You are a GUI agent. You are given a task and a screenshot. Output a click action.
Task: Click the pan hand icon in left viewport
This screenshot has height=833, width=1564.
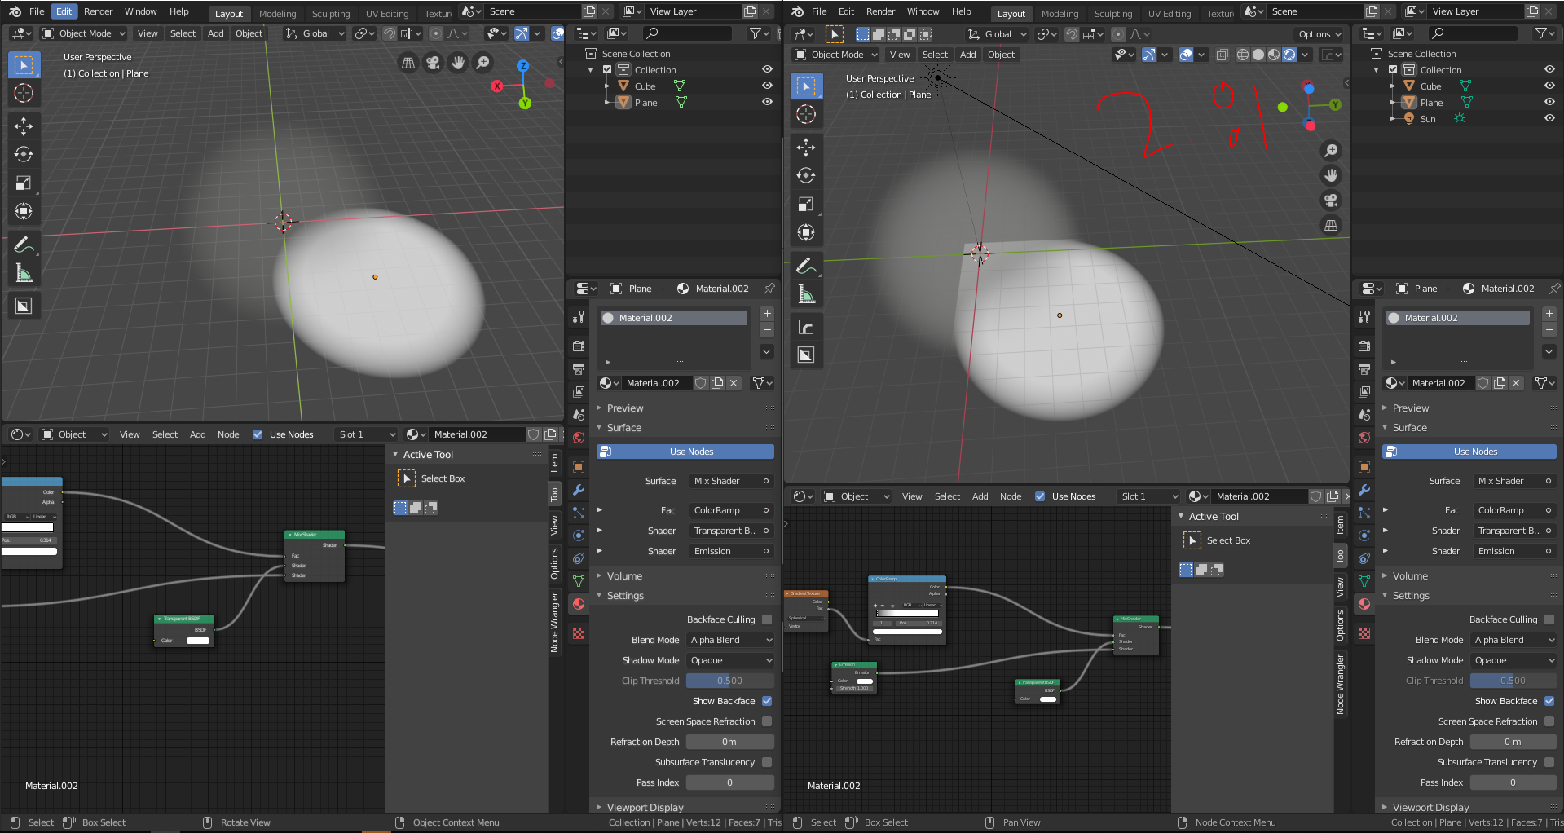coord(458,63)
